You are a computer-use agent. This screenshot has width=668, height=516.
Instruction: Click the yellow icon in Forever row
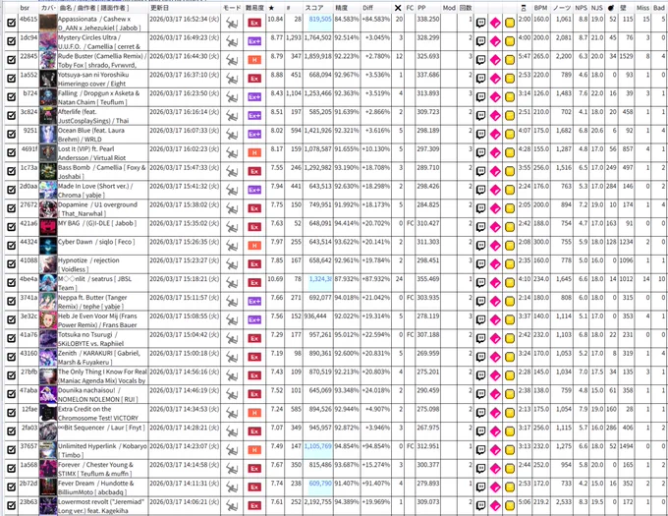510,469
